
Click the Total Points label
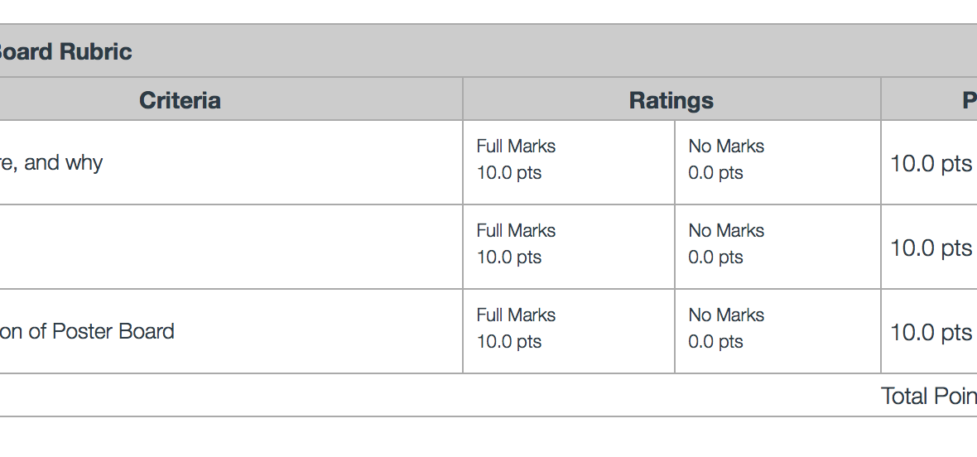[928, 396]
